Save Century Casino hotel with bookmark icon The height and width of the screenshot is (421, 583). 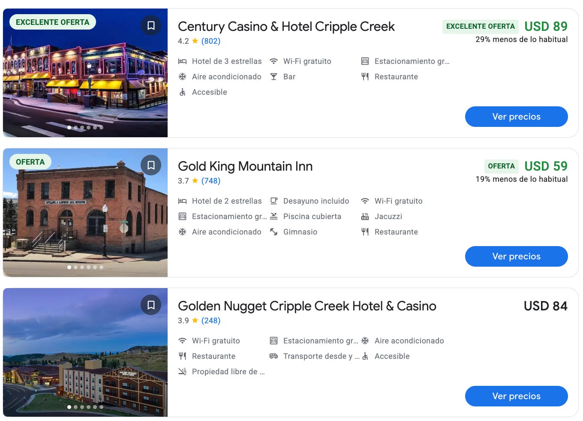tap(151, 25)
